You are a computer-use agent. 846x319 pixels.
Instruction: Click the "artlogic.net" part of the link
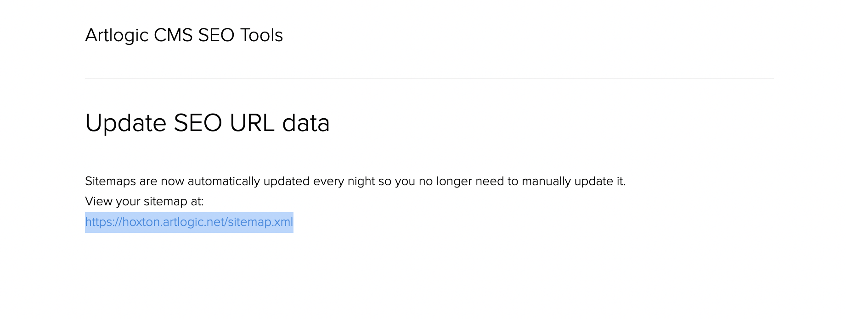click(x=193, y=222)
